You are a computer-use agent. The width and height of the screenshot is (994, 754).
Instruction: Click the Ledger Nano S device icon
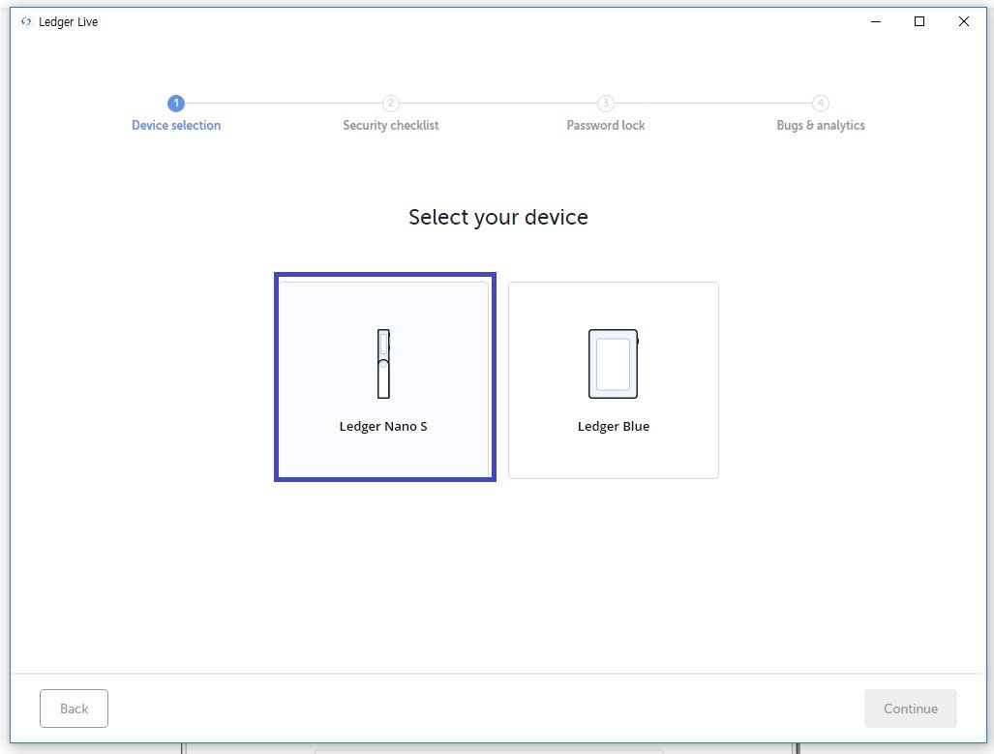pyautogui.click(x=383, y=364)
